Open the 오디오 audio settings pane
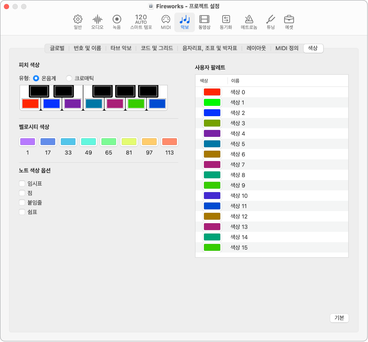Image resolution: width=368 pixels, height=342 pixels. click(97, 22)
